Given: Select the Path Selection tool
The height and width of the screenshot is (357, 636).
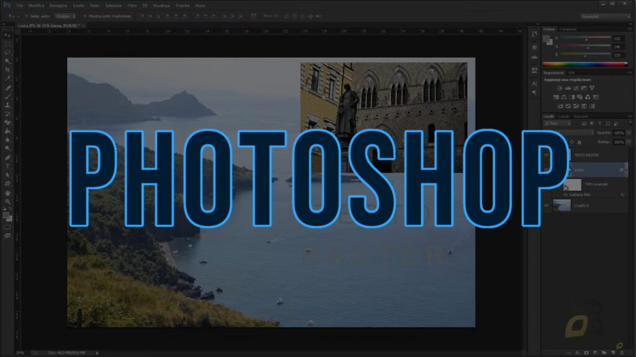Looking at the screenshot, I should click(x=7, y=175).
